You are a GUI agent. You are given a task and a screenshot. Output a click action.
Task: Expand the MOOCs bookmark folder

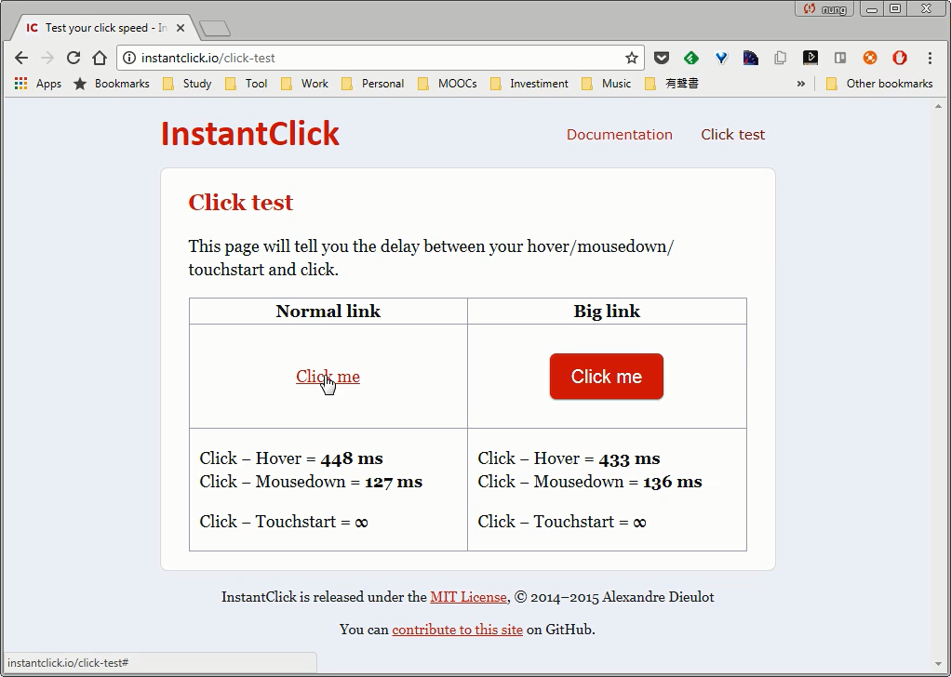pyautogui.click(x=448, y=84)
